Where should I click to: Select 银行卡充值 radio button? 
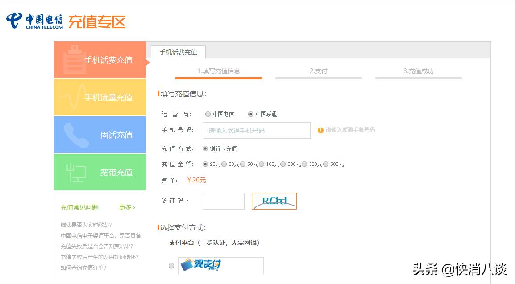[205, 148]
